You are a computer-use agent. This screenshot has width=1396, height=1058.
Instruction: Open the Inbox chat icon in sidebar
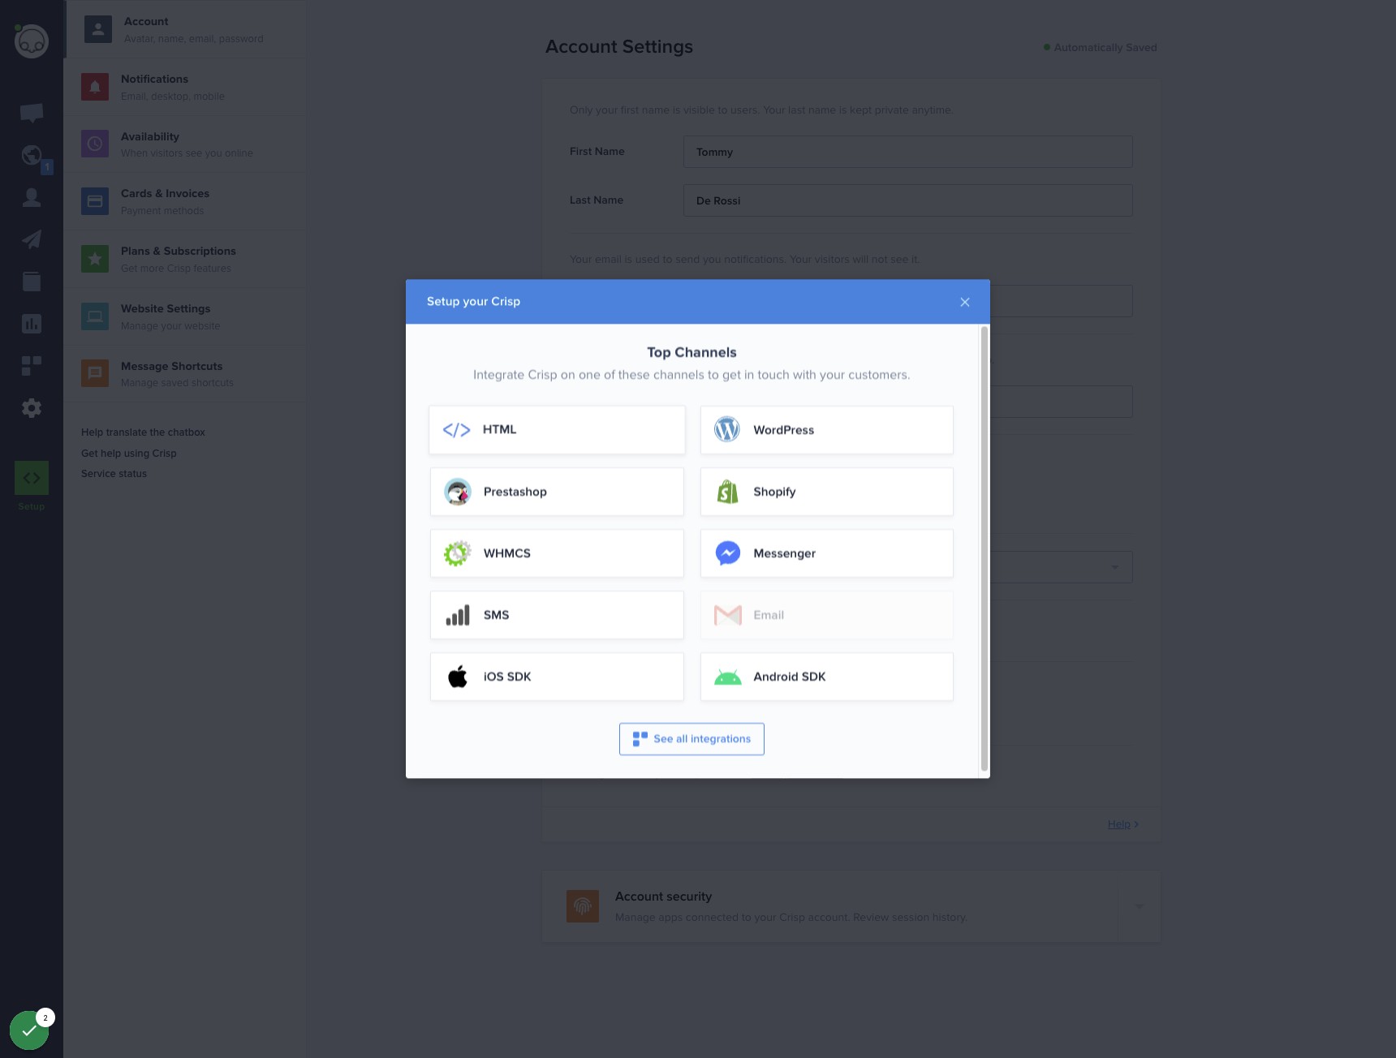tap(32, 113)
